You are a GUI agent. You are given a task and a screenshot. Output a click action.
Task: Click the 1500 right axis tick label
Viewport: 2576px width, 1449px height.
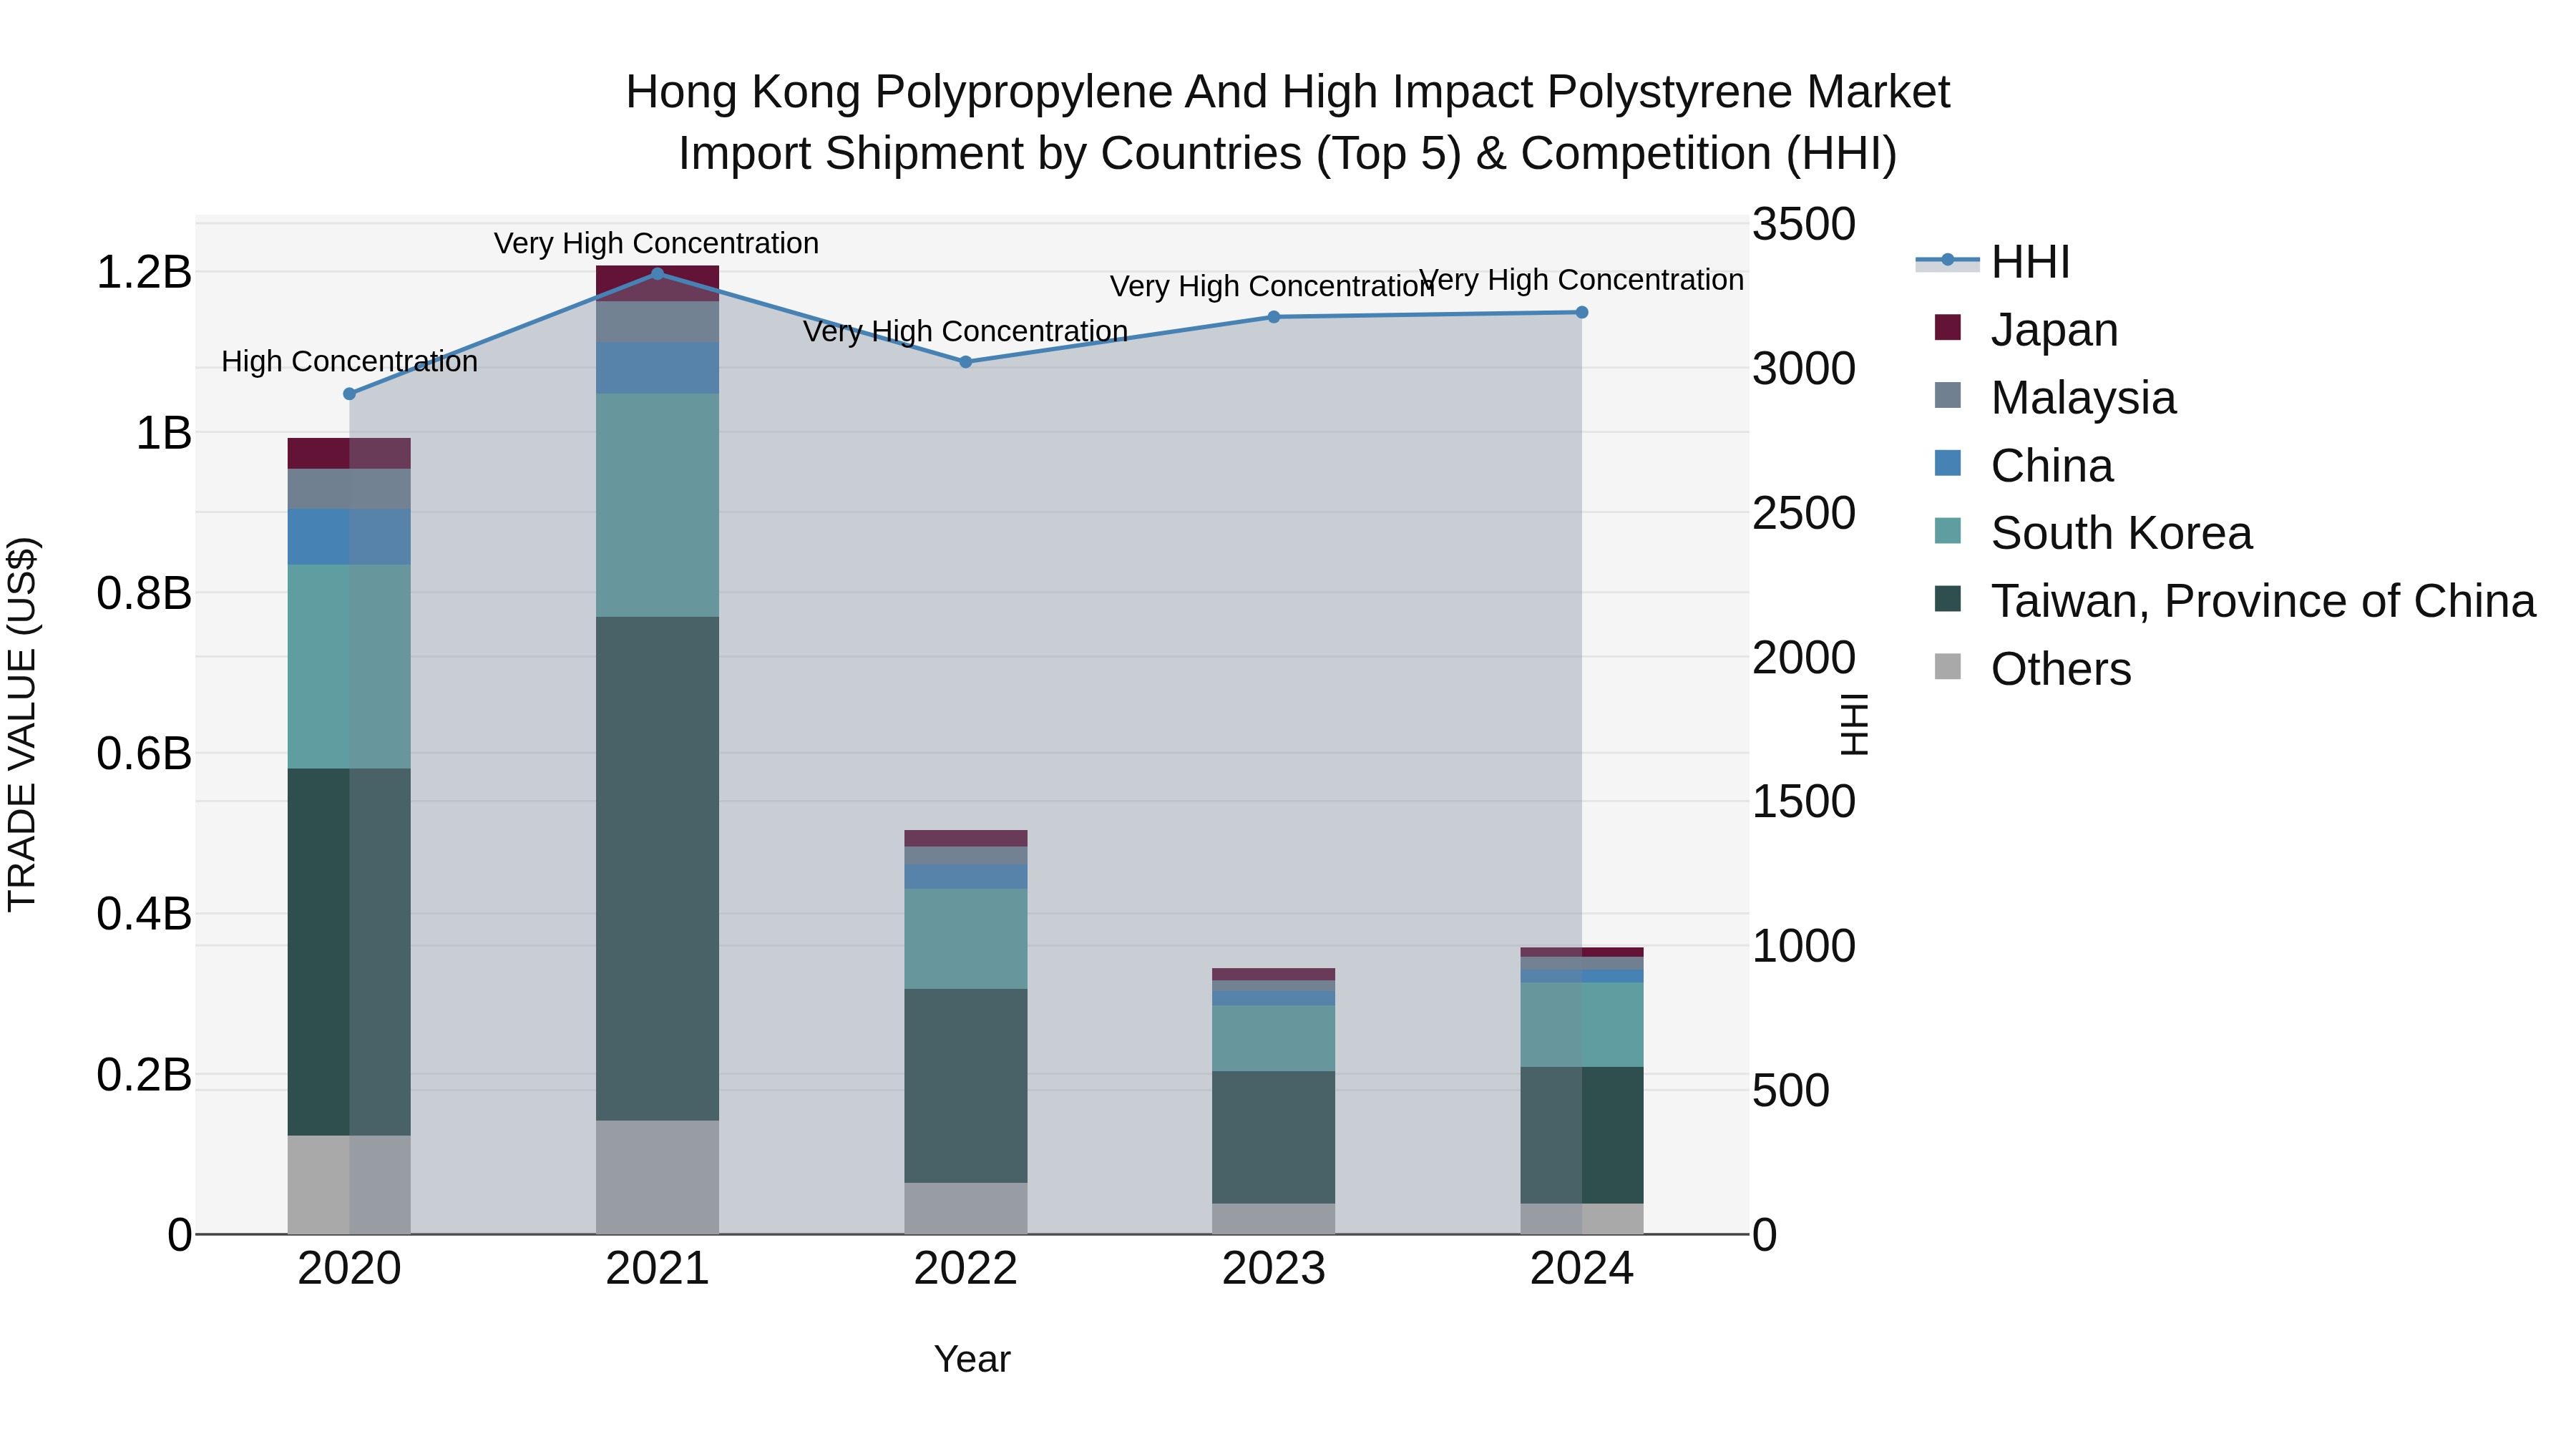click(1804, 801)
